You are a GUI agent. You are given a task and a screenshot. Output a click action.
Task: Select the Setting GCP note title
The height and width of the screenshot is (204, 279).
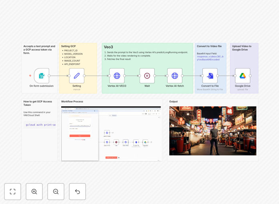point(68,46)
